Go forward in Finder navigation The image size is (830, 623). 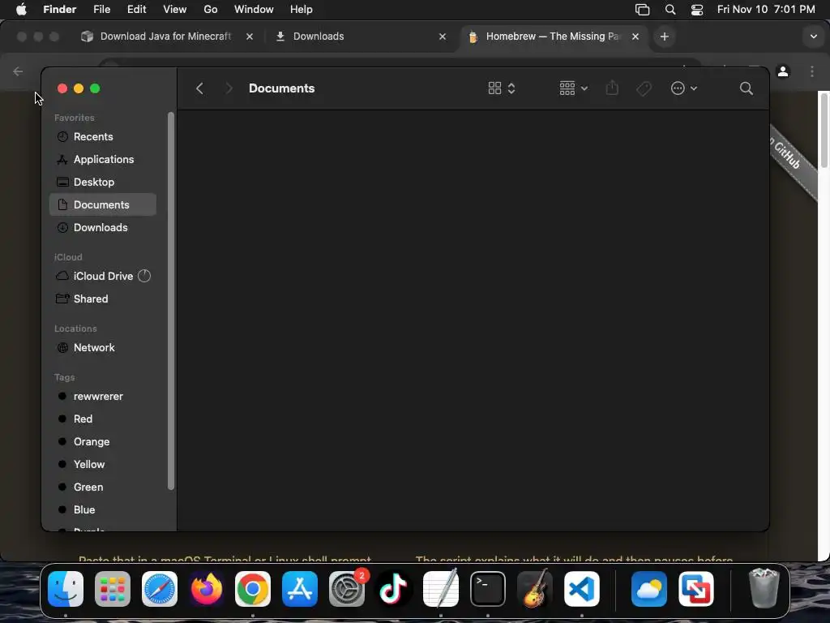[229, 88]
